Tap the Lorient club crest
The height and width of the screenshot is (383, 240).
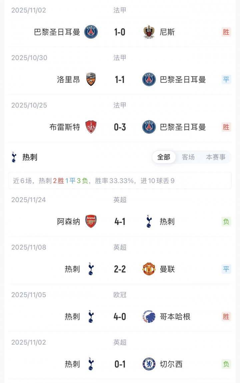(91, 80)
